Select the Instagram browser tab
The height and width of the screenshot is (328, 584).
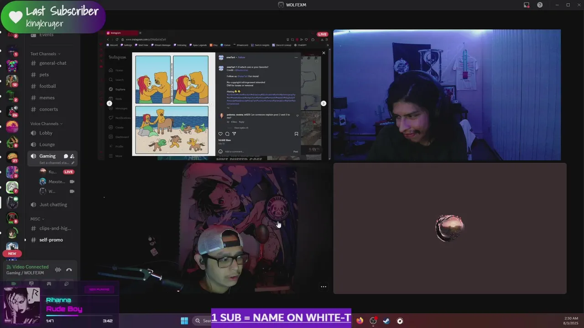(x=122, y=33)
